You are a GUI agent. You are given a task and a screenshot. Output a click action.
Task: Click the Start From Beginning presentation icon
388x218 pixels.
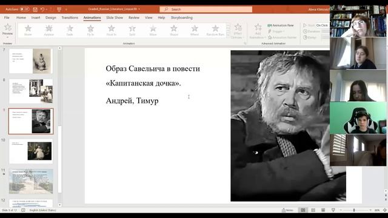pyautogui.click(x=59, y=10)
